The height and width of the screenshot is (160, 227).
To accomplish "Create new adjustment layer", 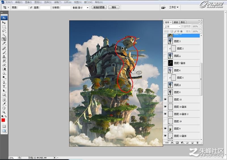I will point(182,143).
